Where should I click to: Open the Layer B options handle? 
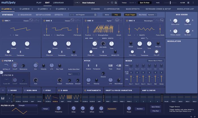tap(32, 9)
